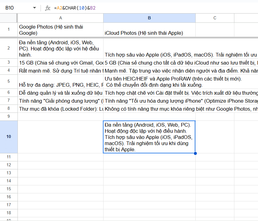
Task: Click cell "Không có tính năng thư mục khóa"
Action: point(149,109)
